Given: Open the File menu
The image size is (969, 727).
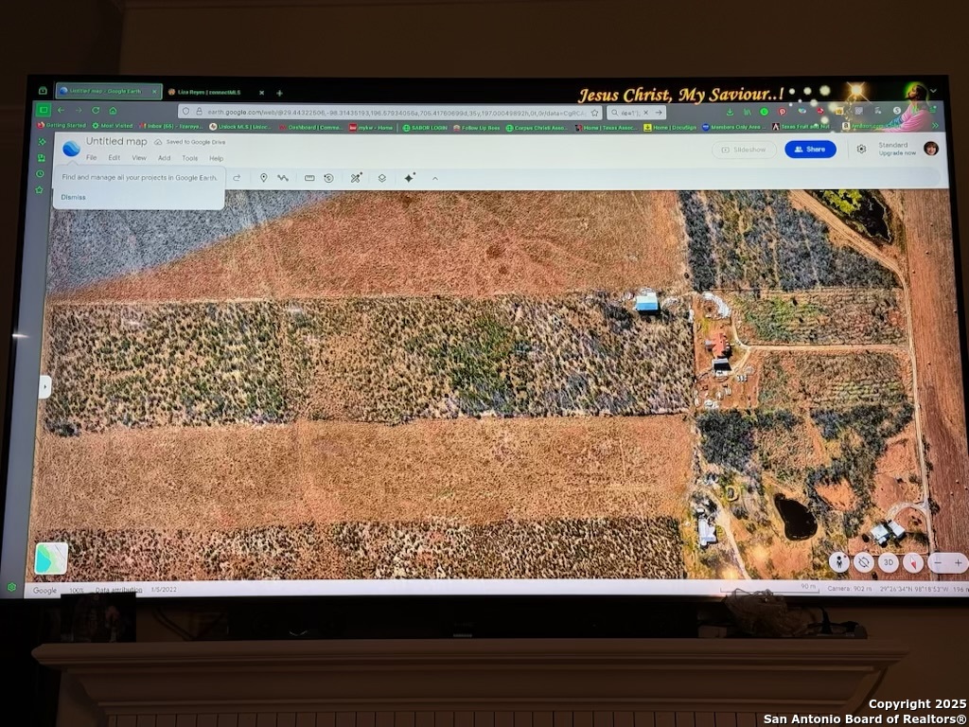Looking at the screenshot, I should coord(91,158).
